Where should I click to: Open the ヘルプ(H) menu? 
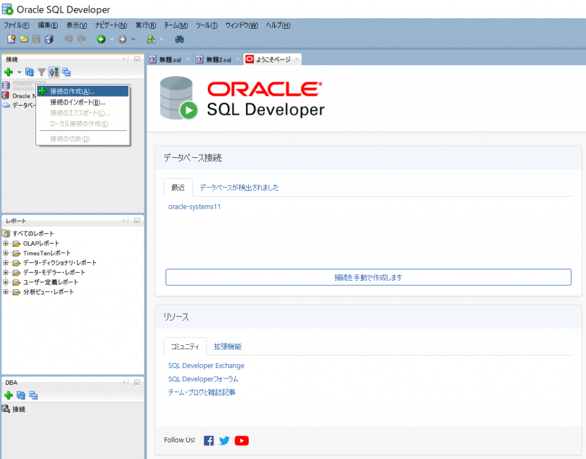pos(278,25)
